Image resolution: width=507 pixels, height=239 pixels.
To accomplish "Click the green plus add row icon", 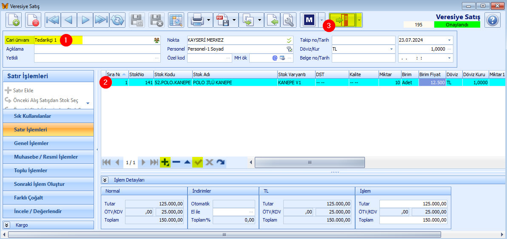I will click(x=165, y=162).
